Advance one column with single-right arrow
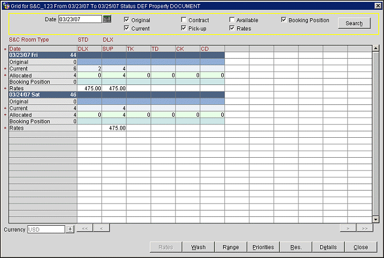 tap(348, 228)
